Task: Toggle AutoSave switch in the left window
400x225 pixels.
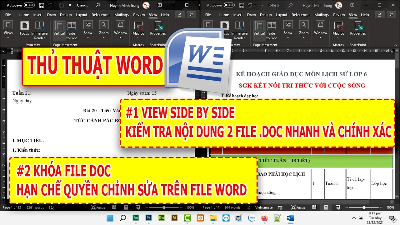Action: click(x=29, y=5)
